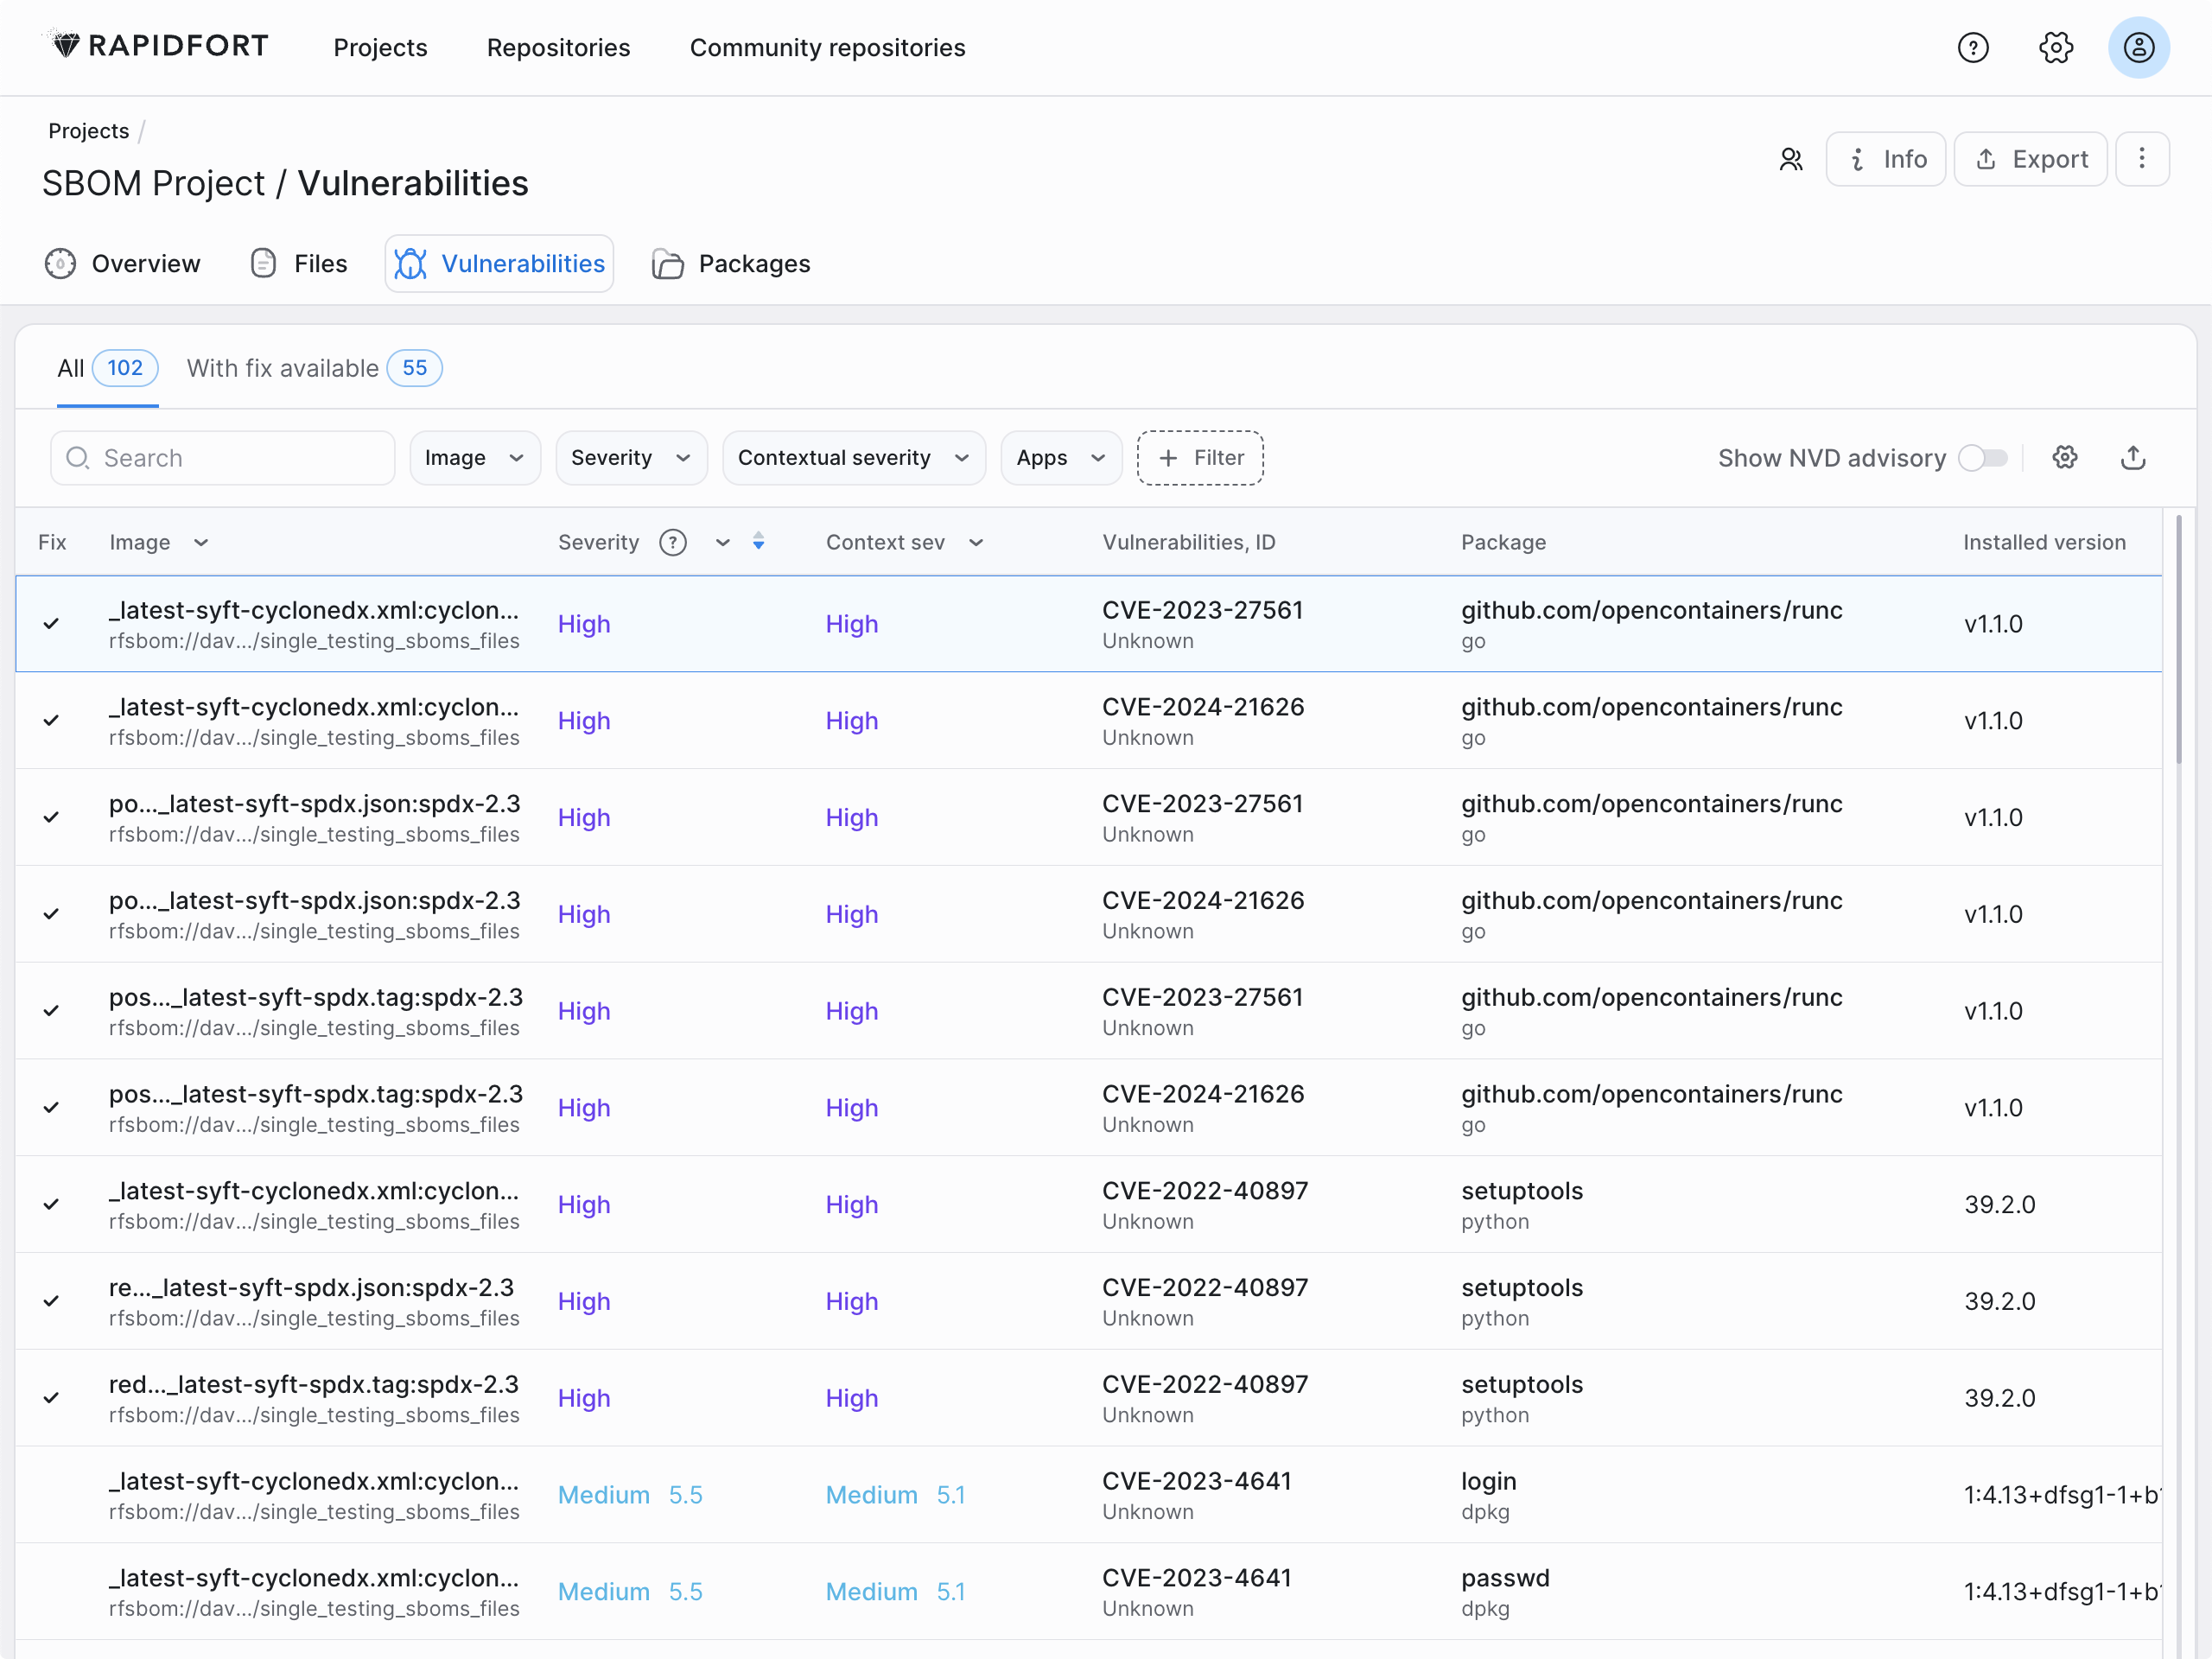2212x1659 pixels.
Task: Open Community repositories in top navigation
Action: coord(827,47)
